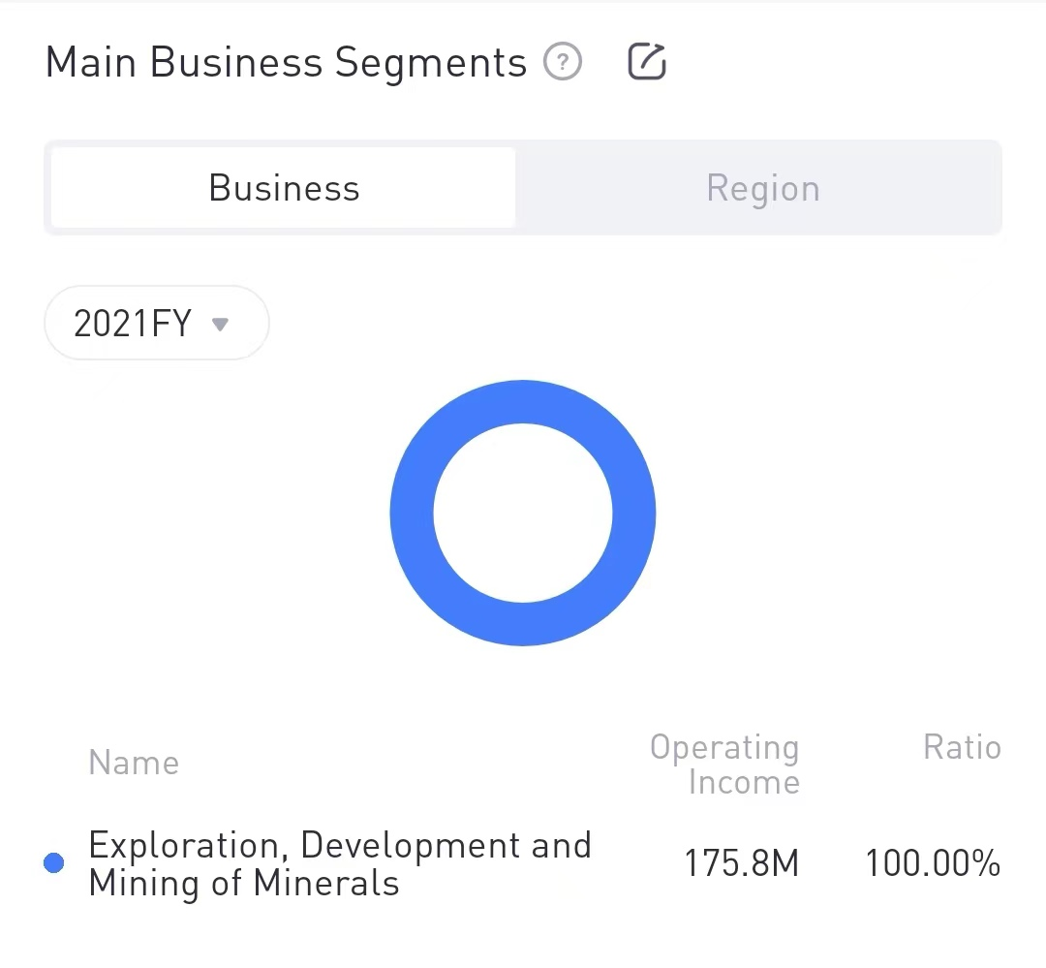Viewport: 1046px width, 968px height.
Task: Click the question mark help icon
Action: (563, 63)
